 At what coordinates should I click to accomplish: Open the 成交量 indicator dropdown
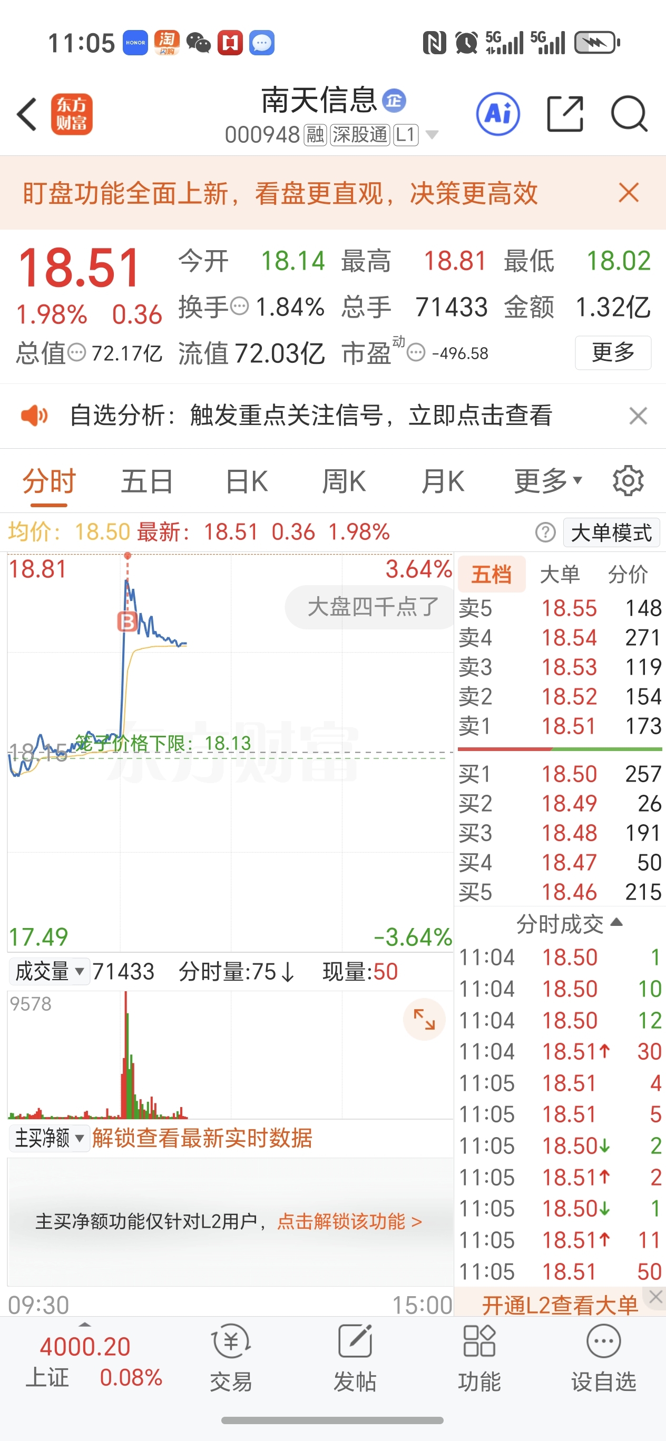49,972
